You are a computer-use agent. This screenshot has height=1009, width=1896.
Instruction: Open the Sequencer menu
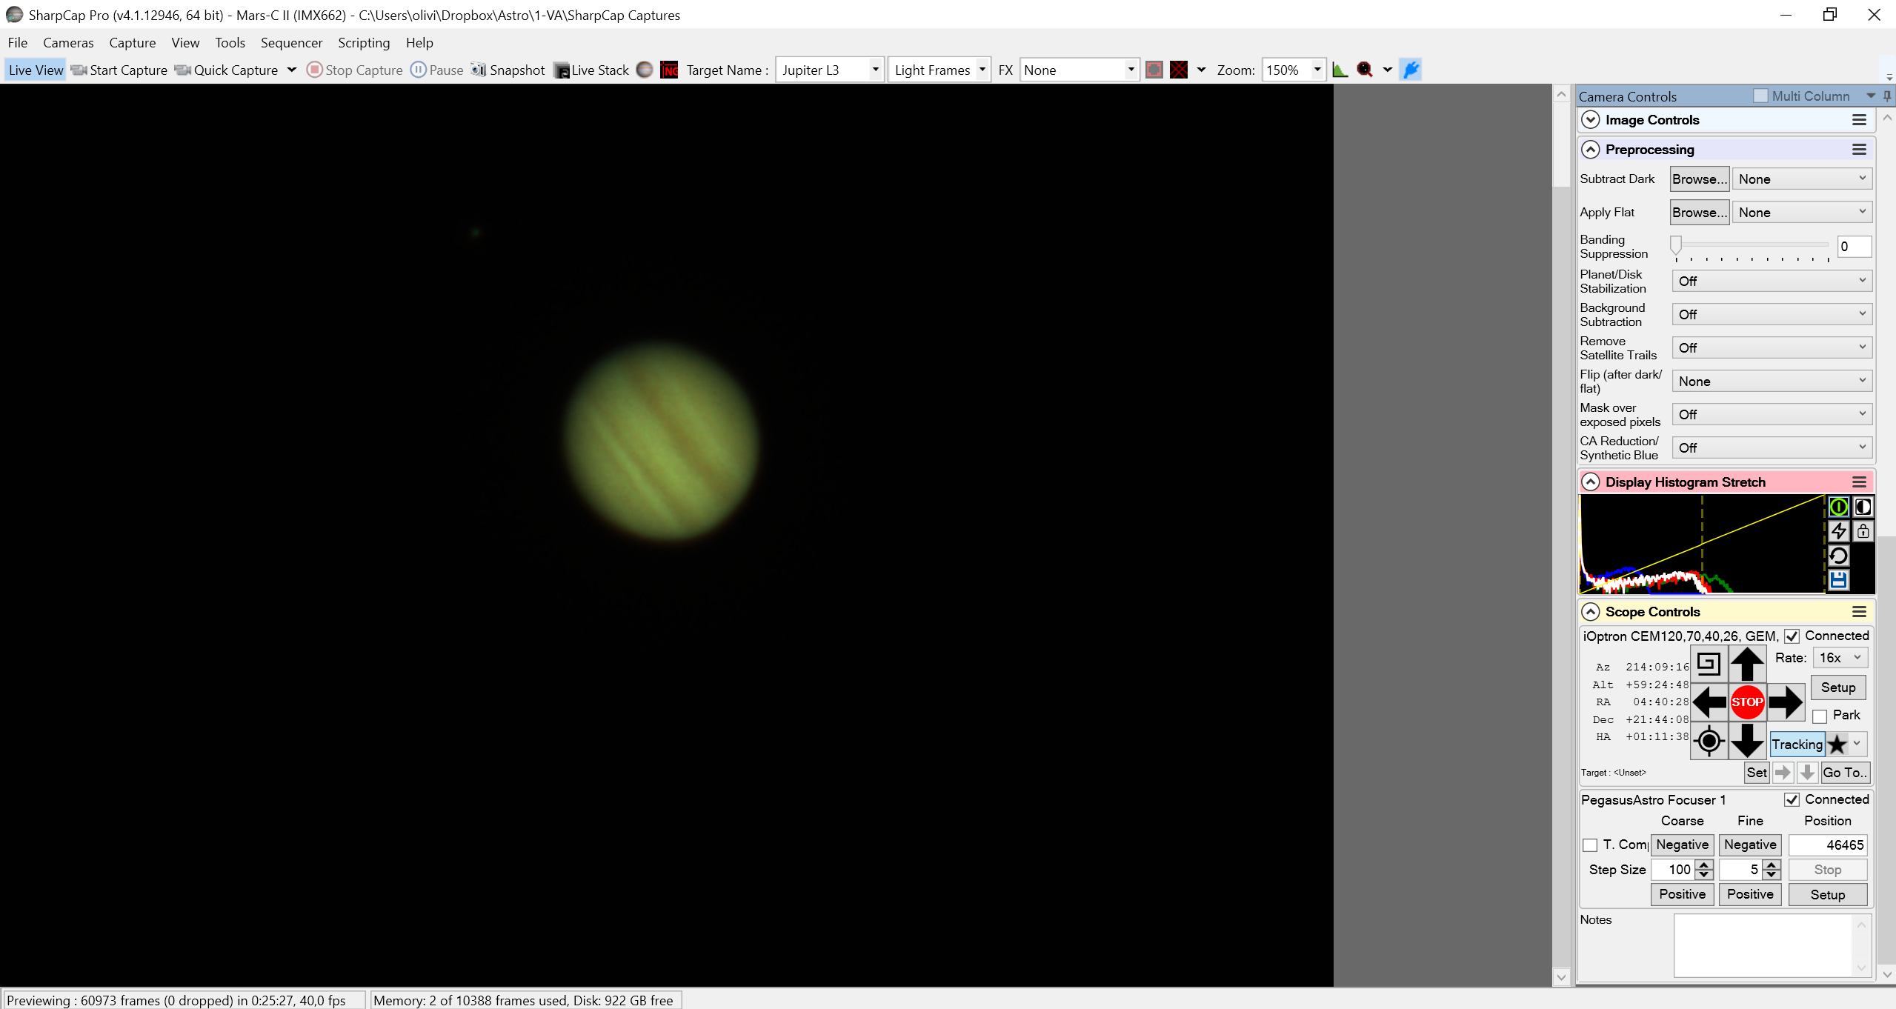[x=291, y=42]
